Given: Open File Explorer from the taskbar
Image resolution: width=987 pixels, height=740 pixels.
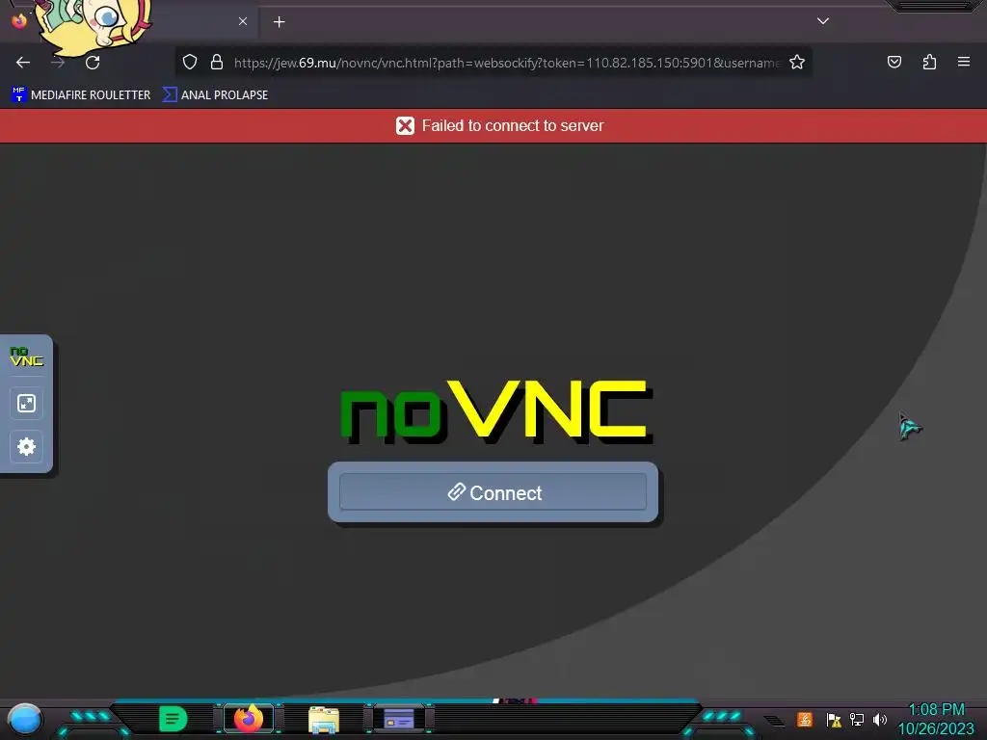Looking at the screenshot, I should coord(324,719).
